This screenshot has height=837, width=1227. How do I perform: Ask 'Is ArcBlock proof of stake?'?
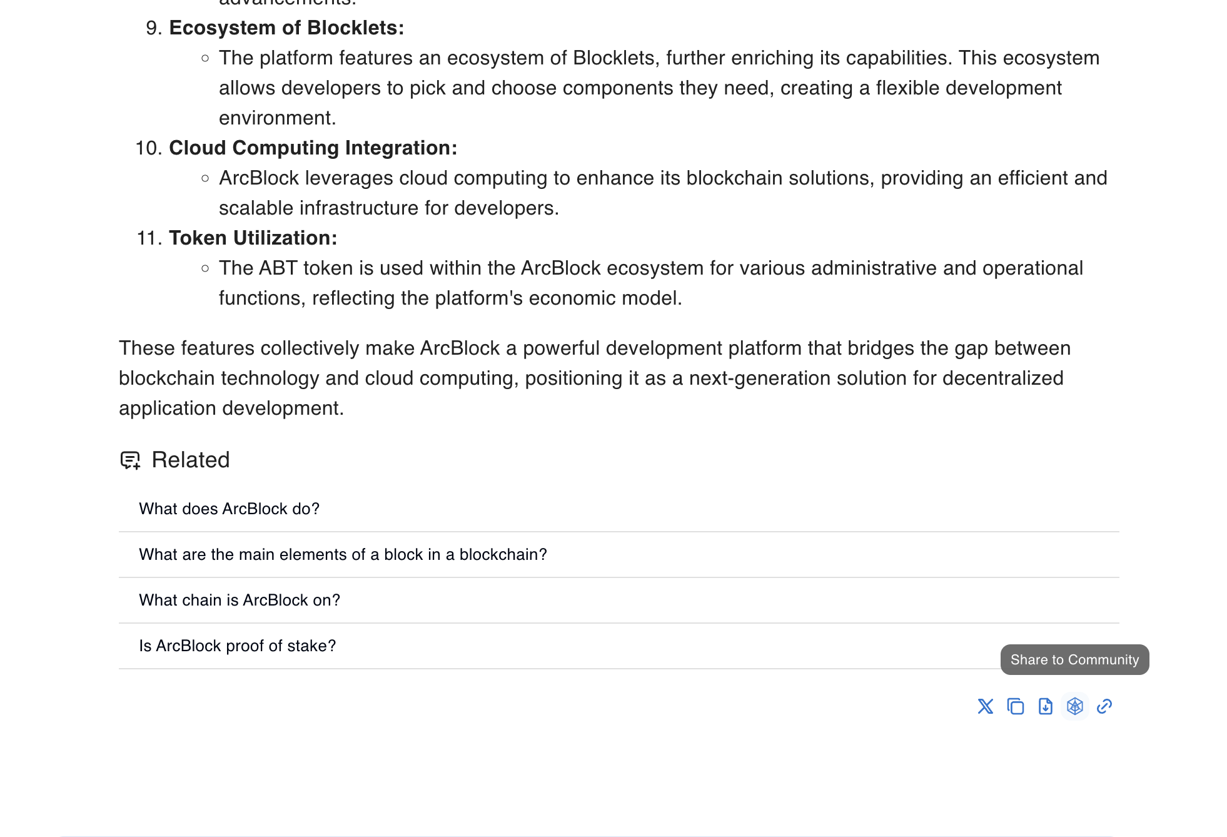[x=238, y=646]
